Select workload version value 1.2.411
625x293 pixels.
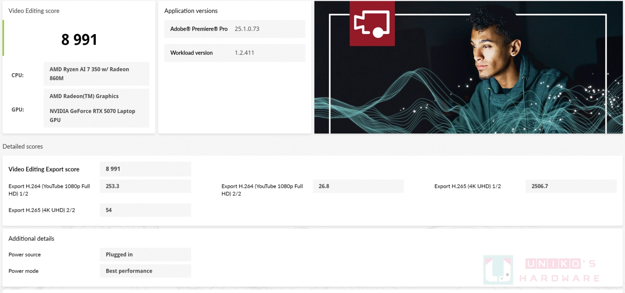[x=244, y=53]
